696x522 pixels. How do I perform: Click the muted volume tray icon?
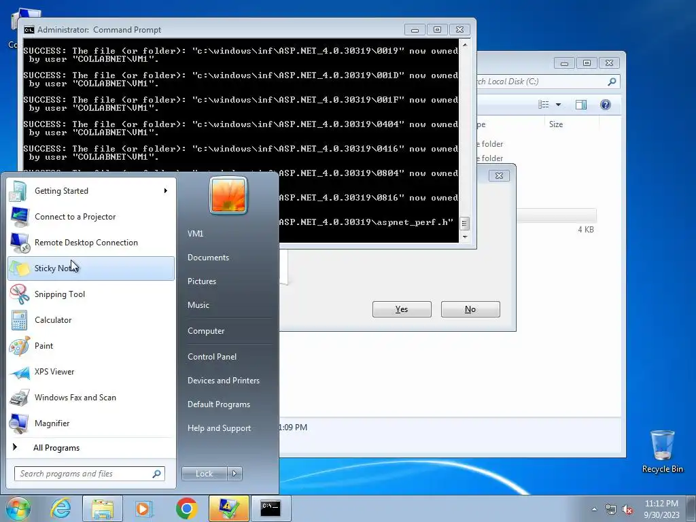(627, 509)
